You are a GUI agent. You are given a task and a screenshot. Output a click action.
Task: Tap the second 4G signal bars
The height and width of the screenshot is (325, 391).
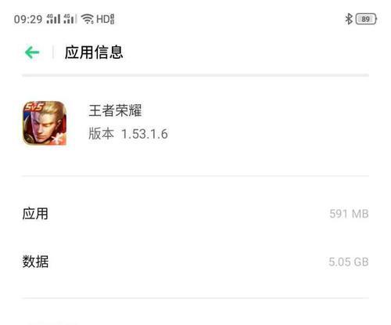(x=70, y=19)
